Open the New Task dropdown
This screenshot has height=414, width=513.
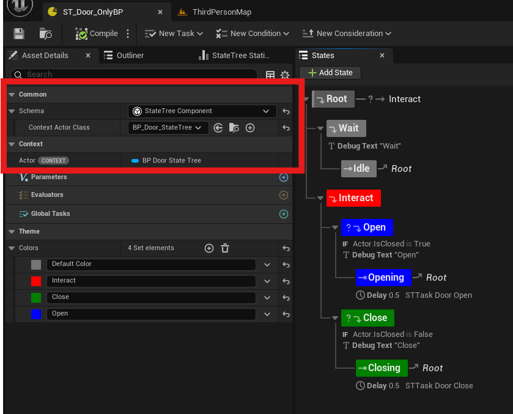pos(173,34)
